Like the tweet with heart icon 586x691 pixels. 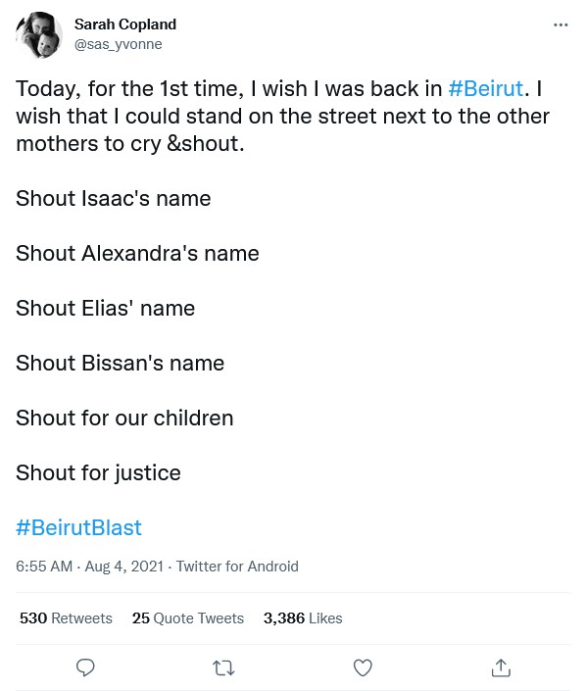pos(363,668)
